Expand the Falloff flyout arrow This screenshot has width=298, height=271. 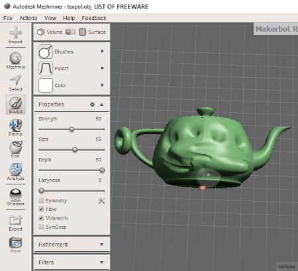[102, 68]
